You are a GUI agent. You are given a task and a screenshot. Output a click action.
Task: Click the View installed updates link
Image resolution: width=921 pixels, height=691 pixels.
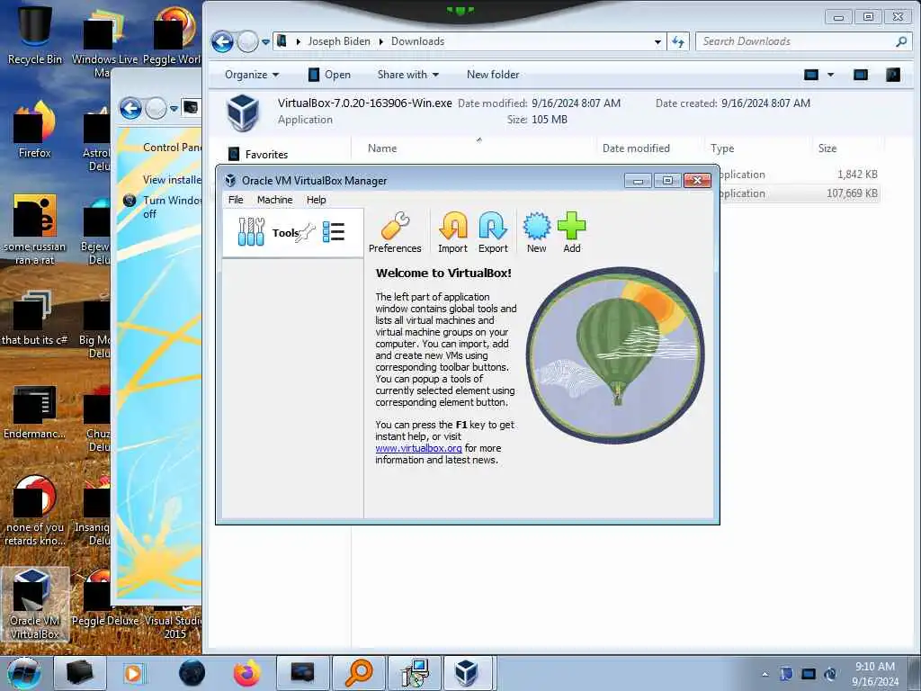(x=172, y=180)
